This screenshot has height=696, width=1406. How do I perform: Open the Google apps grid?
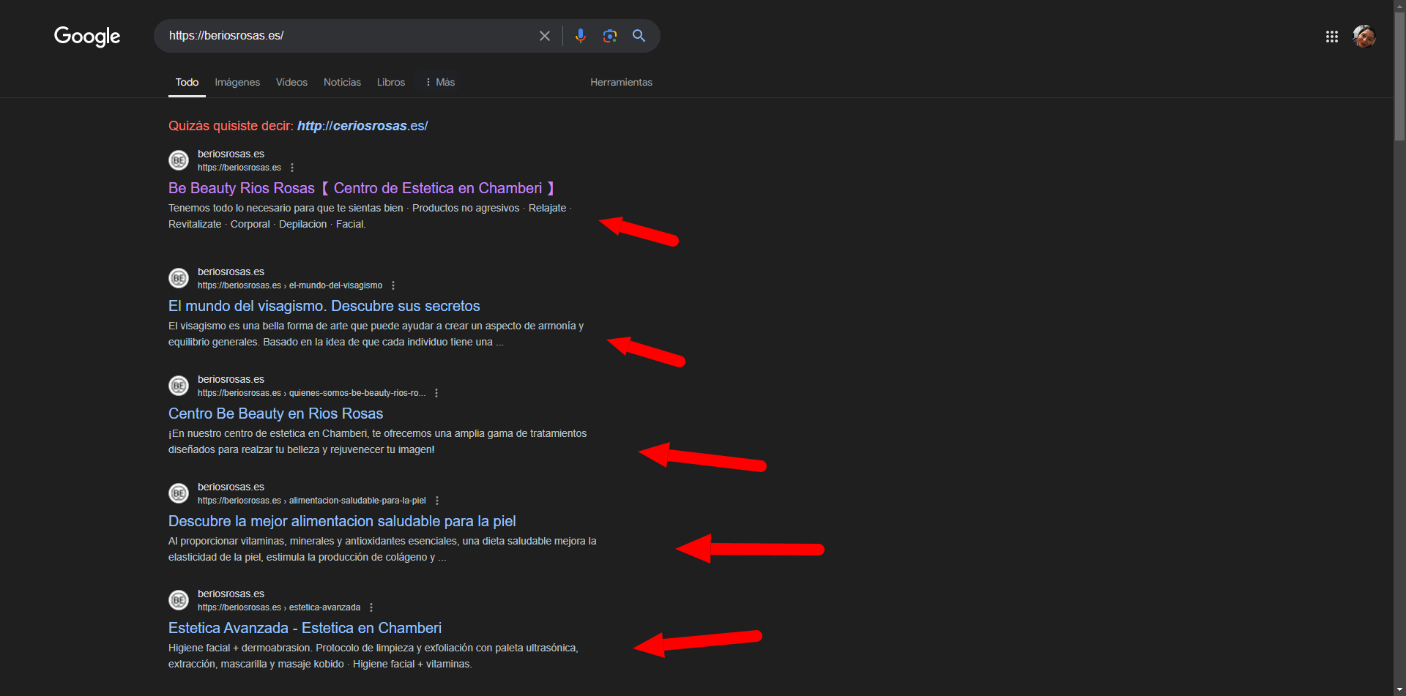1332,37
